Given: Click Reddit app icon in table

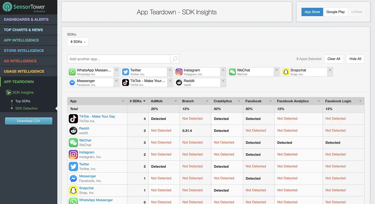Looking at the screenshot, I should (73, 131).
